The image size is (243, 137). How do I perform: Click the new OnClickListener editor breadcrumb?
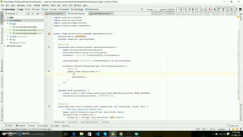tap(90, 122)
